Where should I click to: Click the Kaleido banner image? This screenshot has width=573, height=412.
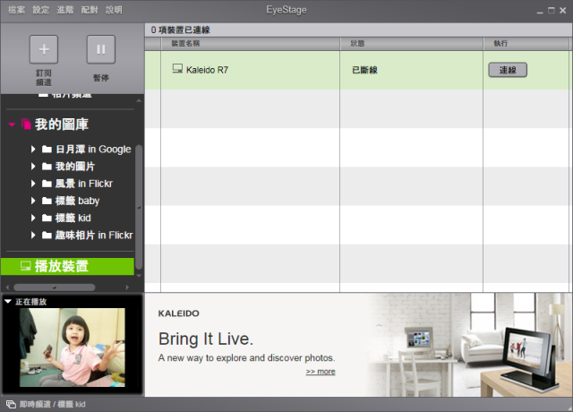pos(358,345)
